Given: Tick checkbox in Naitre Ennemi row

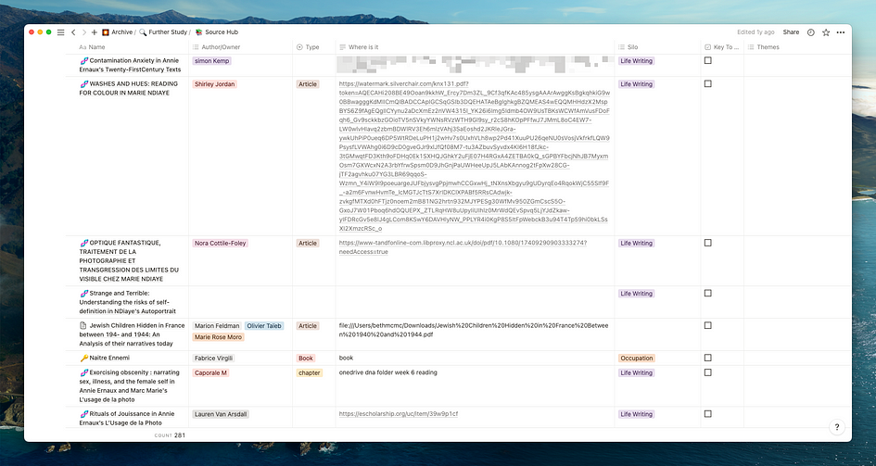Looking at the screenshot, I should point(707,358).
